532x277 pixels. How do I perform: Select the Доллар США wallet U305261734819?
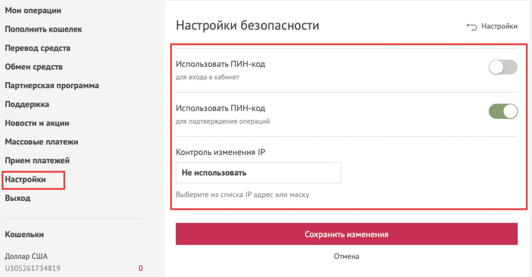click(x=33, y=263)
